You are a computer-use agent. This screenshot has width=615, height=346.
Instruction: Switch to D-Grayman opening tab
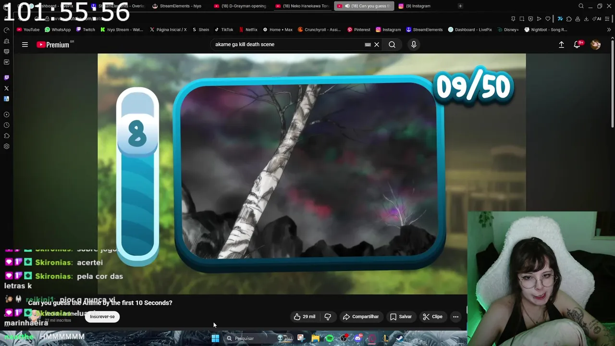(x=240, y=6)
